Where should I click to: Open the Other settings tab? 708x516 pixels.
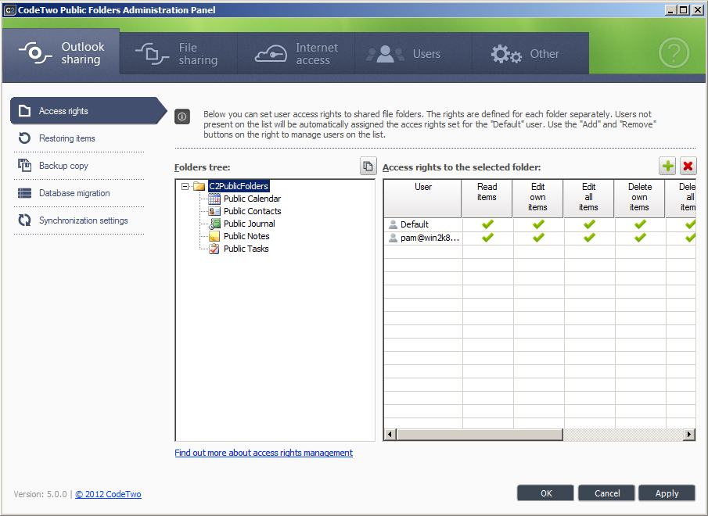pyautogui.click(x=530, y=54)
